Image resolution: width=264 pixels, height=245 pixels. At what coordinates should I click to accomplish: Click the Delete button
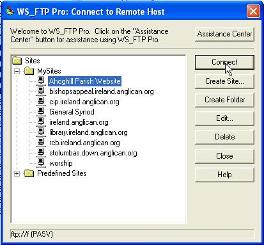(x=224, y=137)
